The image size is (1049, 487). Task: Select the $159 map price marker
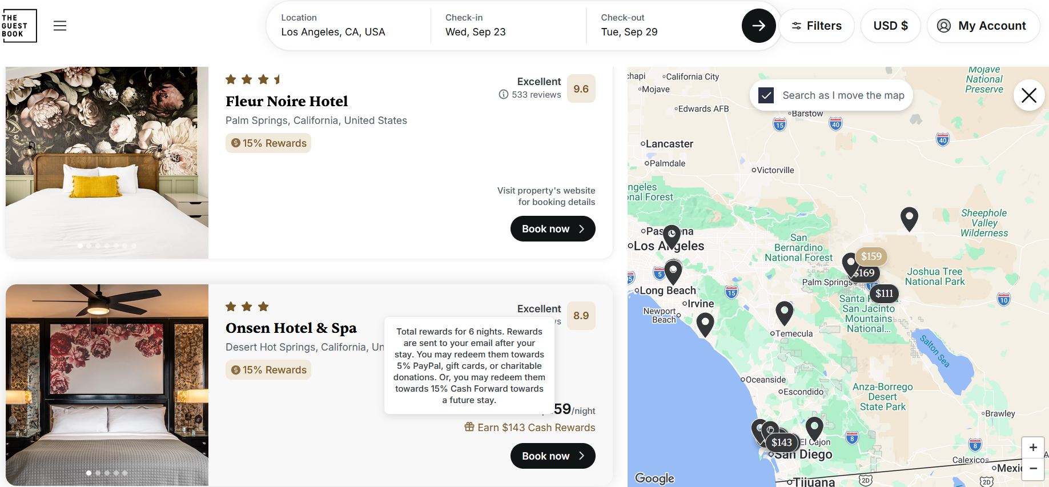871,256
